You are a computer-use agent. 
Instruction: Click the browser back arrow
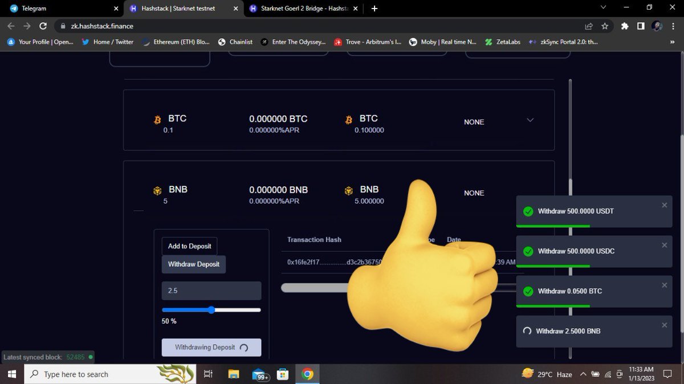(x=11, y=26)
